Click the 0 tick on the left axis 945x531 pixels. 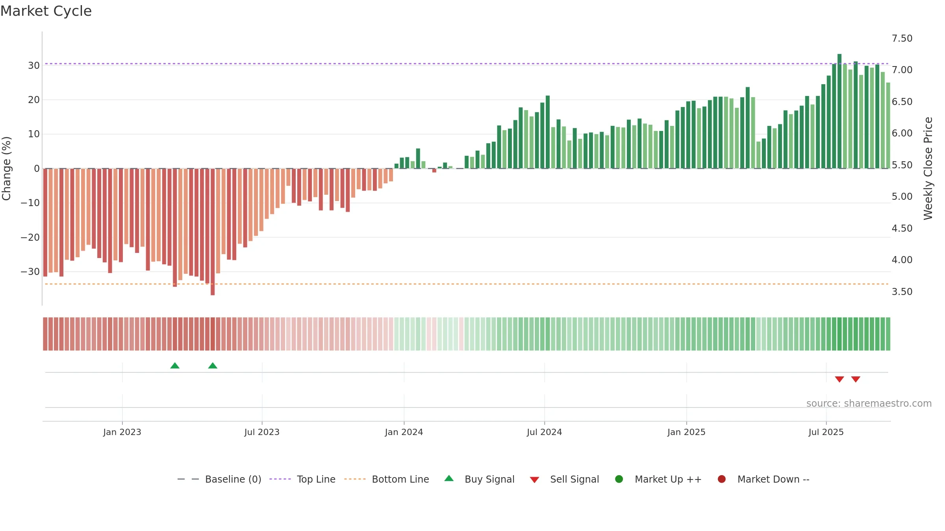37,169
